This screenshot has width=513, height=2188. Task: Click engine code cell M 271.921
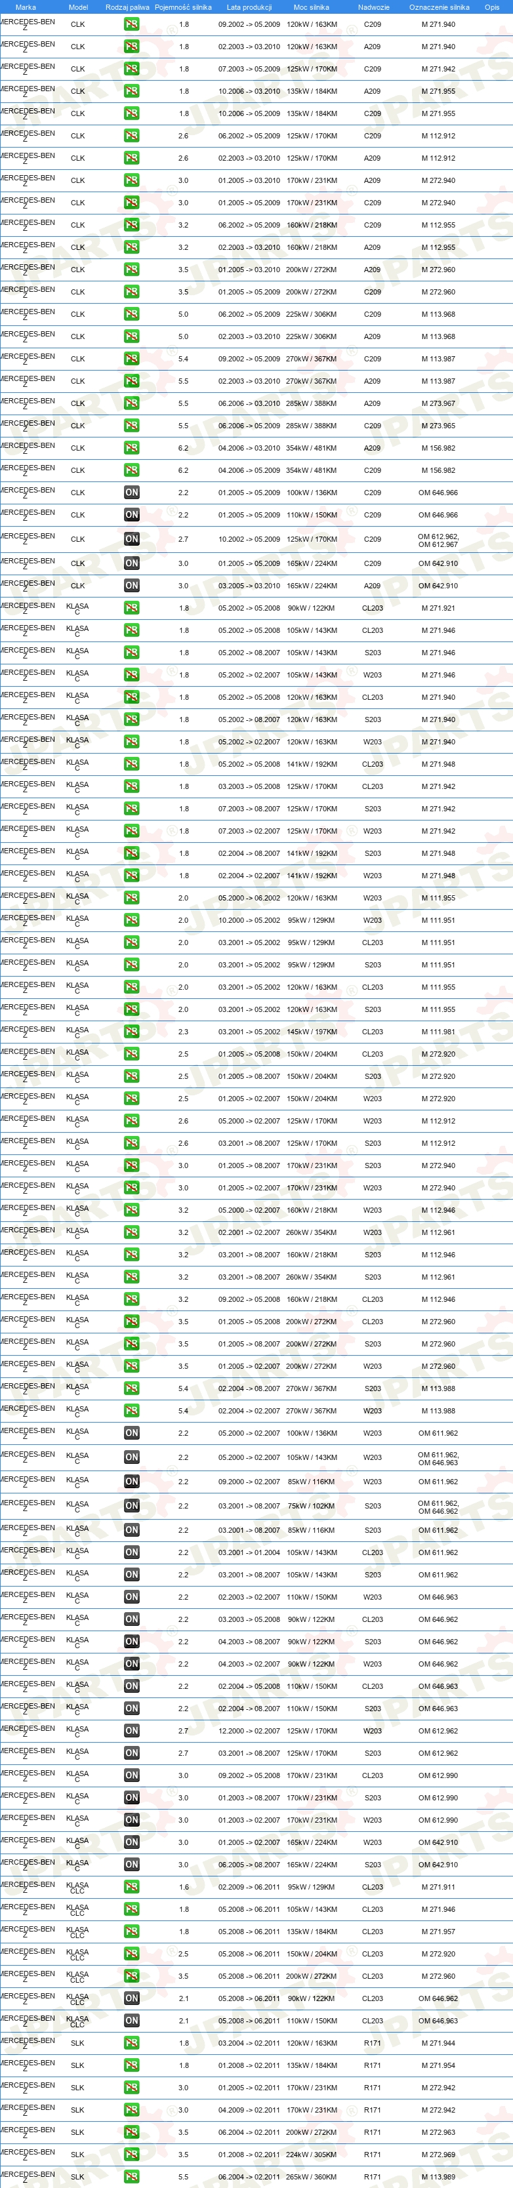pyautogui.click(x=438, y=608)
